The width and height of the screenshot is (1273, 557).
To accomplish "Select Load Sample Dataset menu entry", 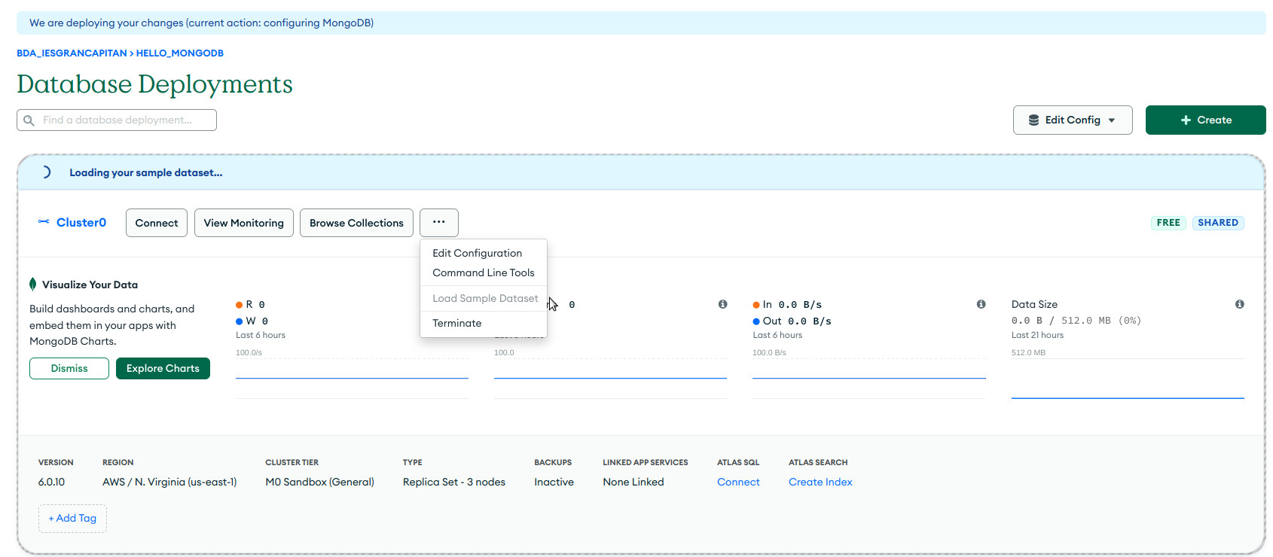I will (485, 298).
